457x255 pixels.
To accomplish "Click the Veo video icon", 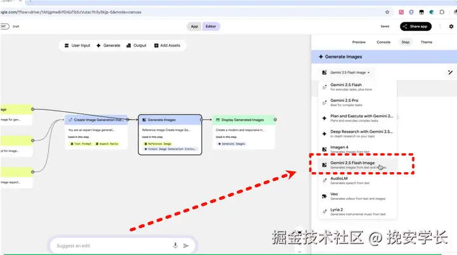I will pos(324,196).
